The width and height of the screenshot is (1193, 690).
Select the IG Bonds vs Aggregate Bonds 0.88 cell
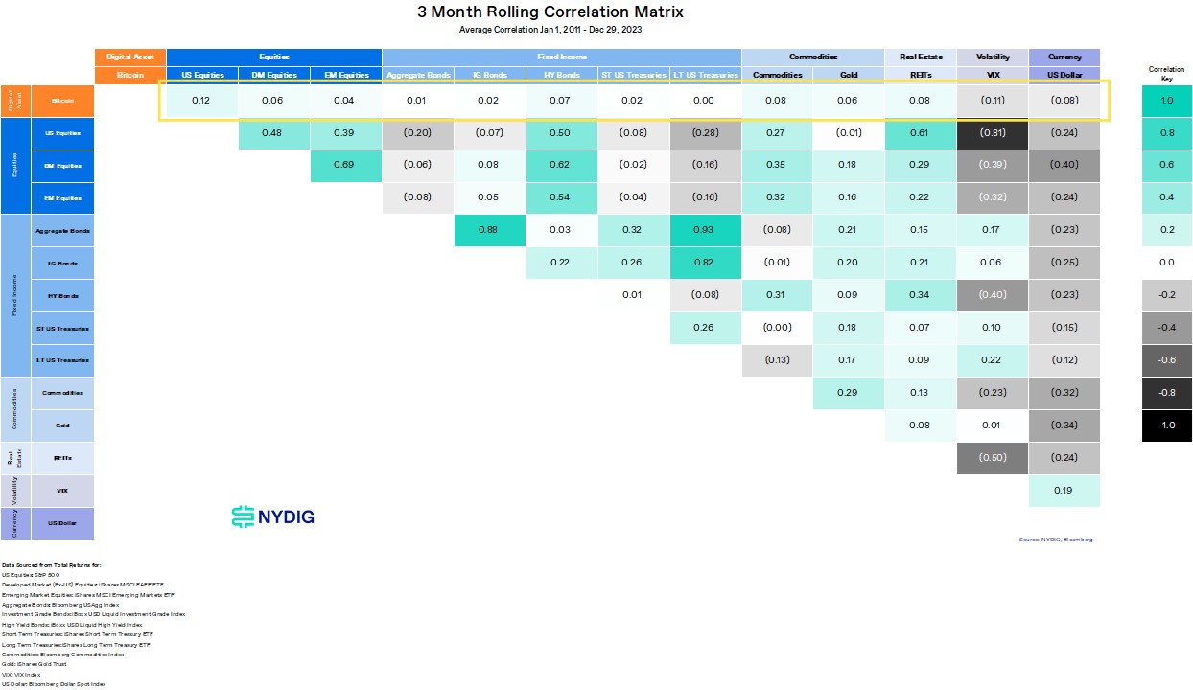tap(489, 230)
